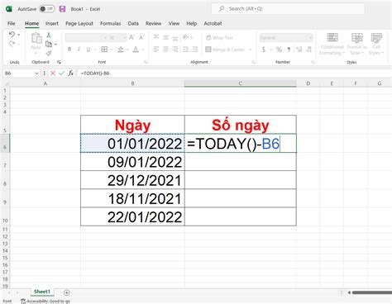Select the Format Painter brush

(x=49, y=53)
